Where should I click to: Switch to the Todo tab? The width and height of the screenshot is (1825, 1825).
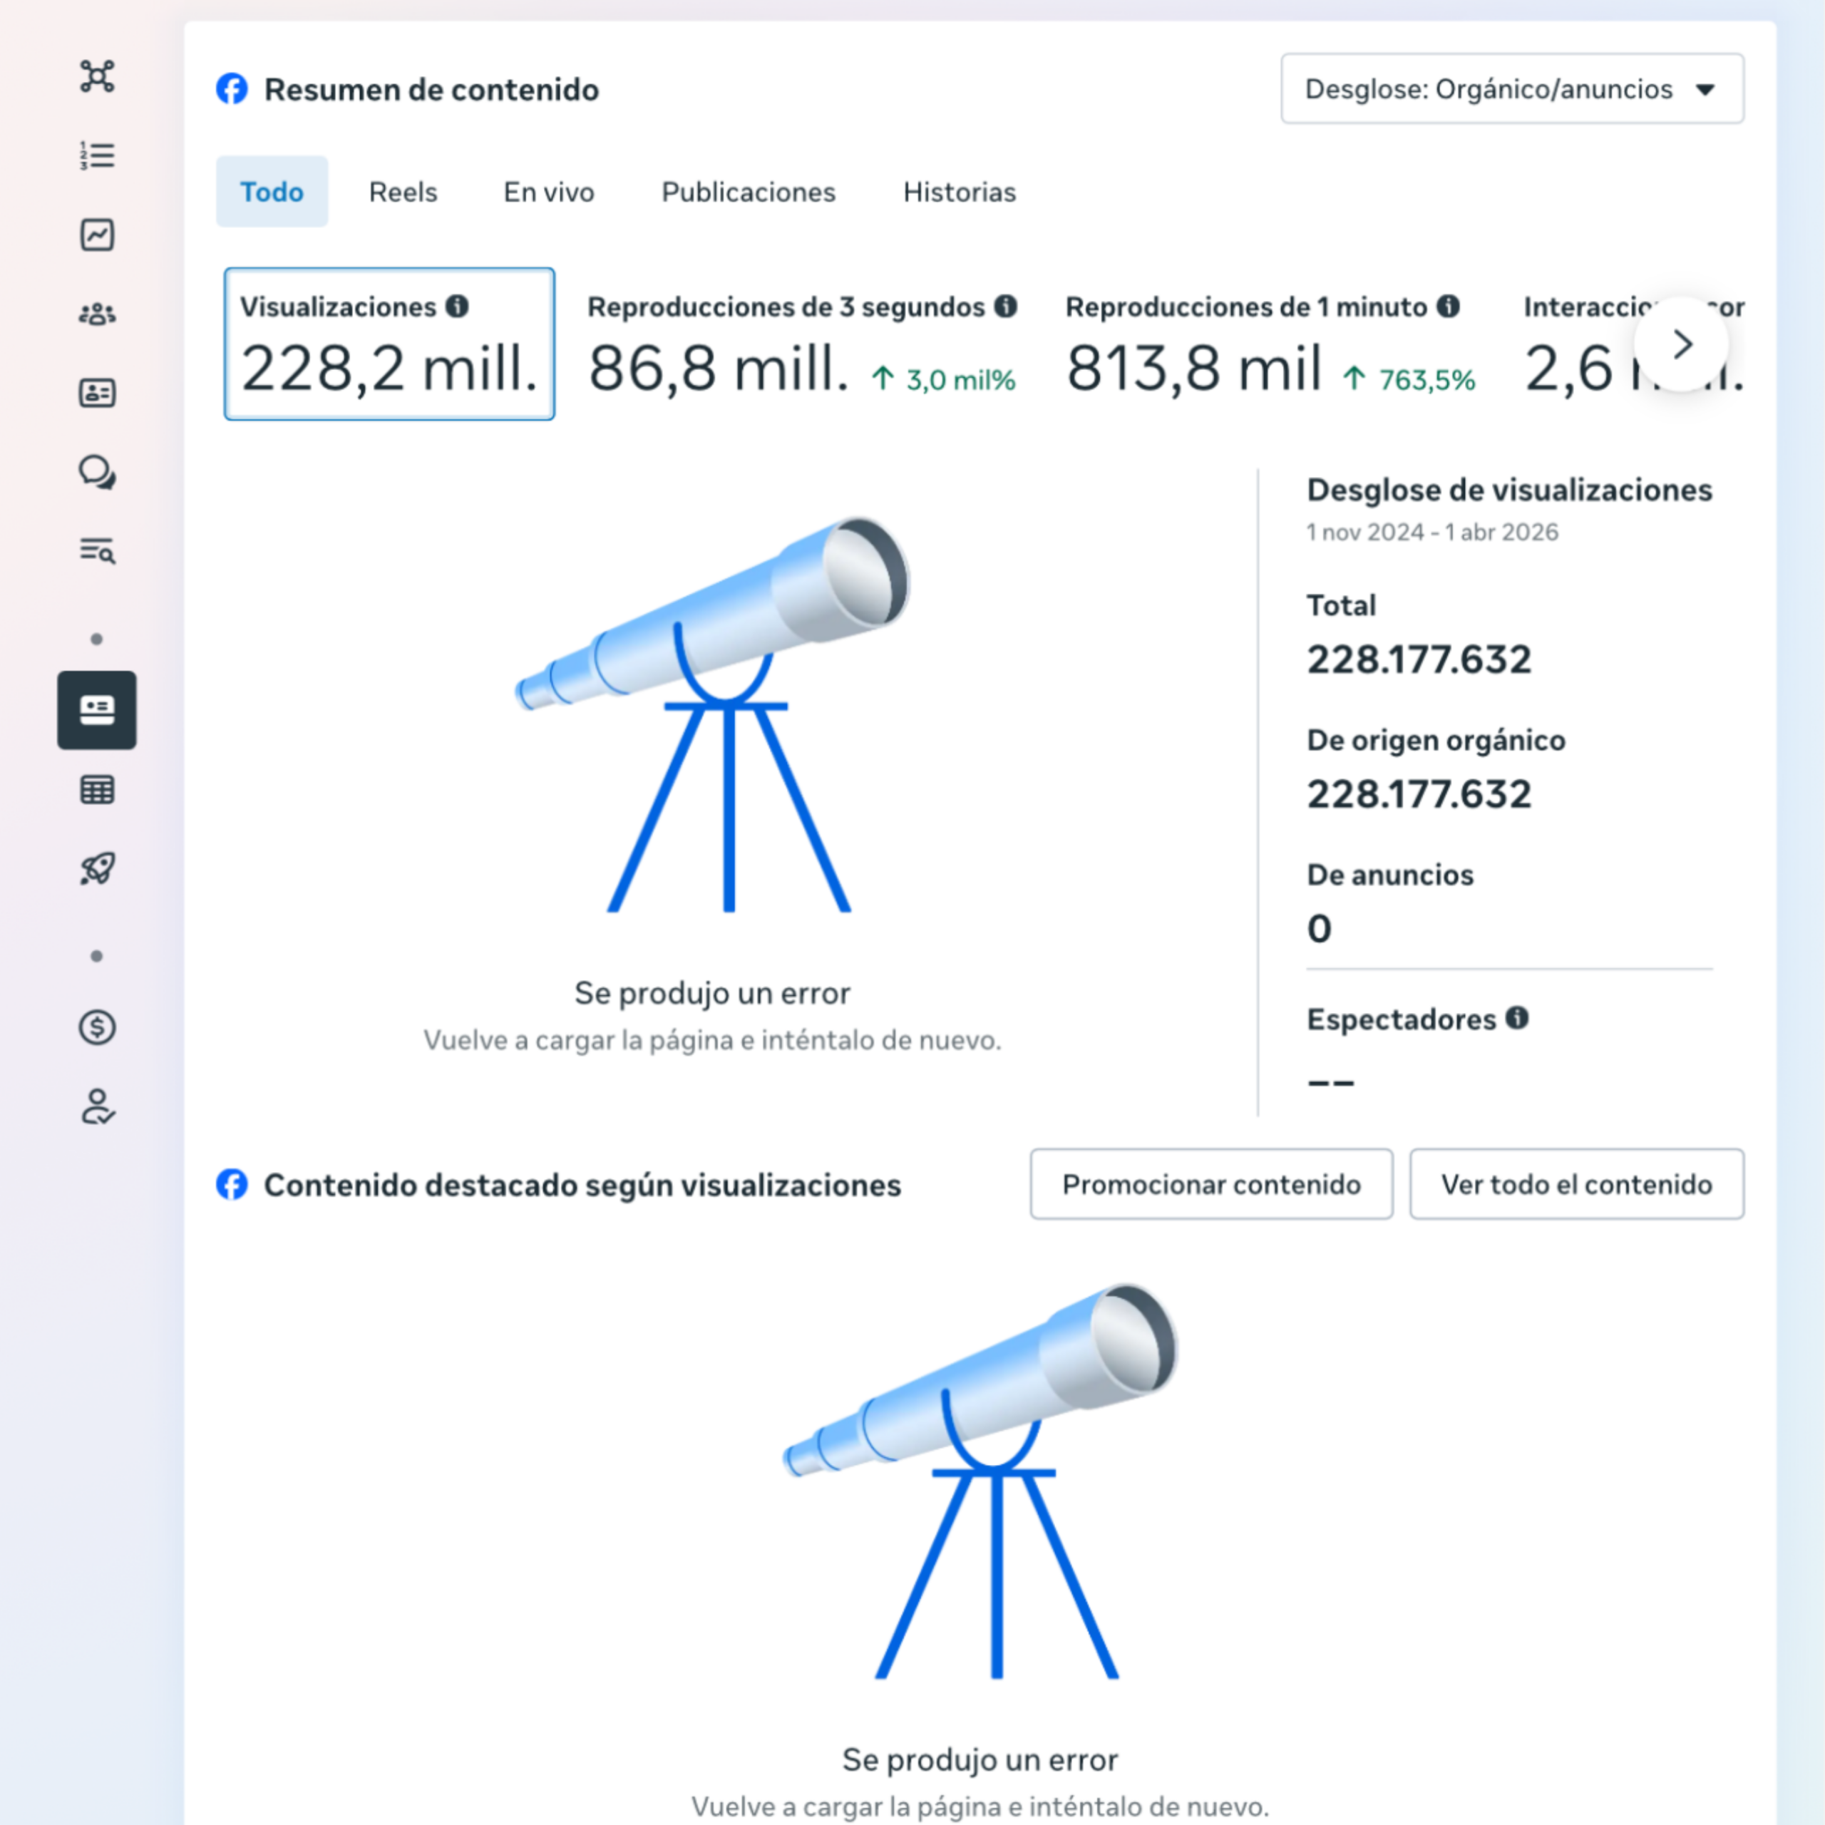click(272, 192)
